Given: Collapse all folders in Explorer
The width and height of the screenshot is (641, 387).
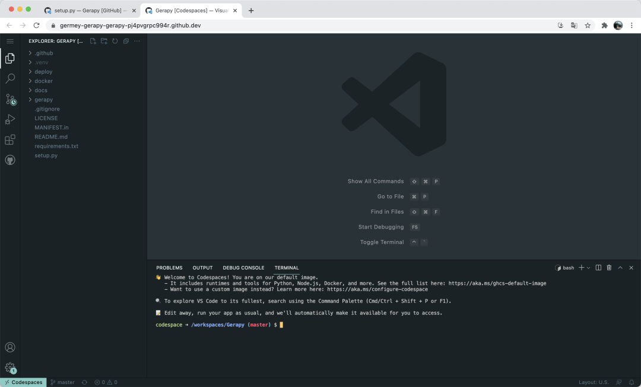Looking at the screenshot, I should pos(125,41).
